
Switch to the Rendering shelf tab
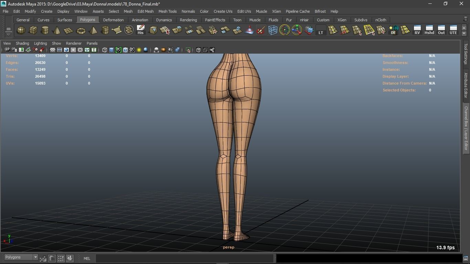point(188,20)
